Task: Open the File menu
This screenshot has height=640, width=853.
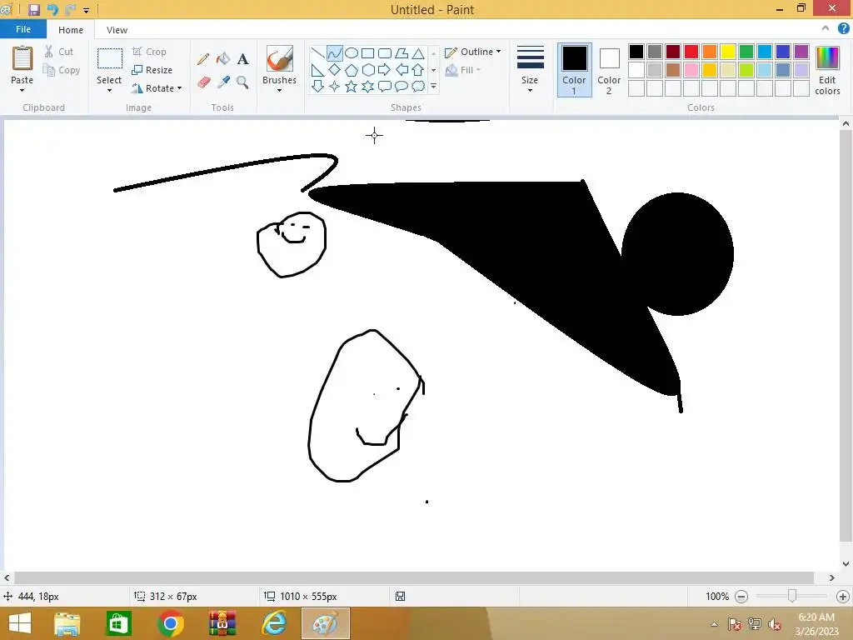Action: 22,29
